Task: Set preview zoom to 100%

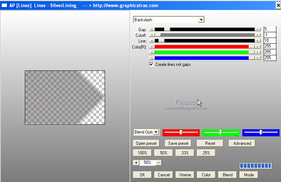Action: pyautogui.click(x=142, y=153)
